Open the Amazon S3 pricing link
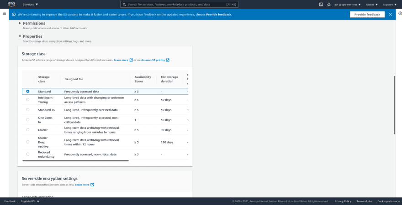The width and height of the screenshot is (402, 205). pyautogui.click(x=153, y=60)
